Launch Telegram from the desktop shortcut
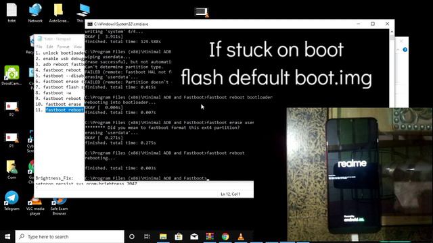The height and width of the screenshot is (243, 433). (12, 200)
